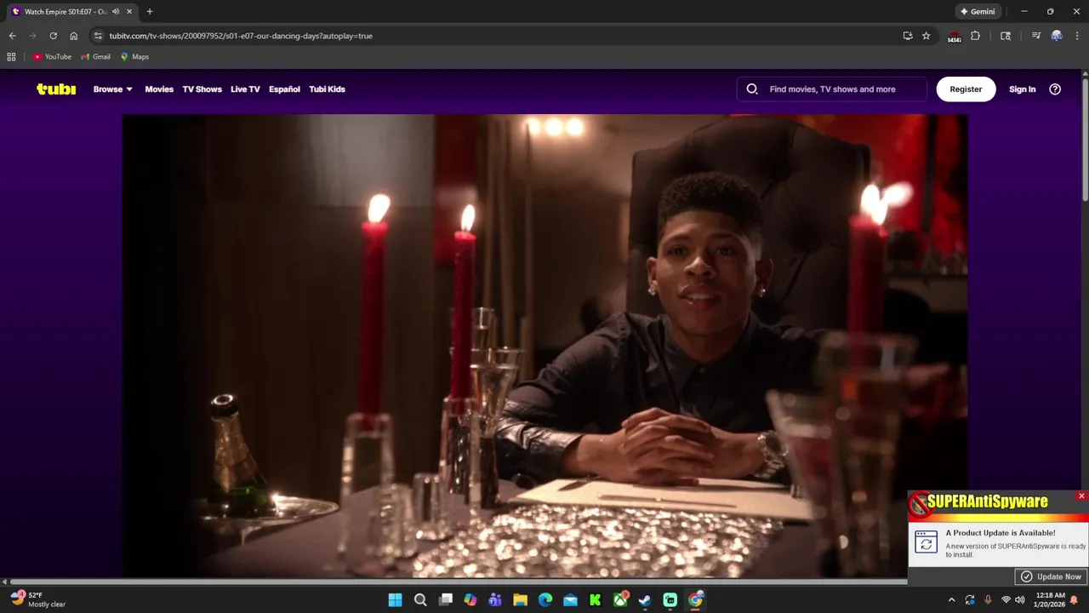Reload the Tubi page
This screenshot has height=613, width=1089.
53,36
